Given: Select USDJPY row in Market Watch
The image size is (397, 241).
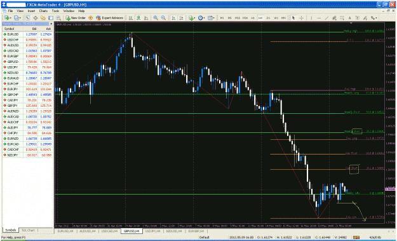Looking at the screenshot, I should (27, 67).
